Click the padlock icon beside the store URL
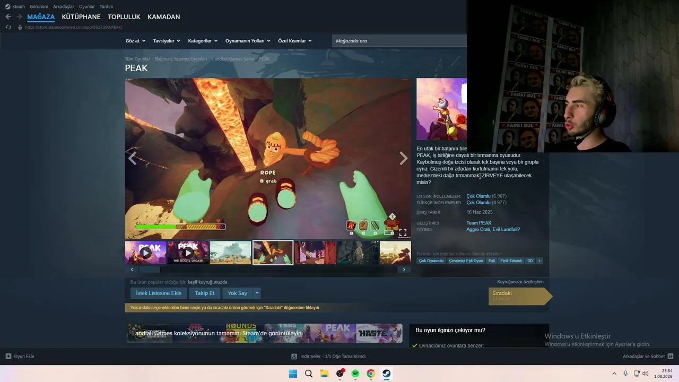The height and width of the screenshot is (382, 679). tap(20, 27)
